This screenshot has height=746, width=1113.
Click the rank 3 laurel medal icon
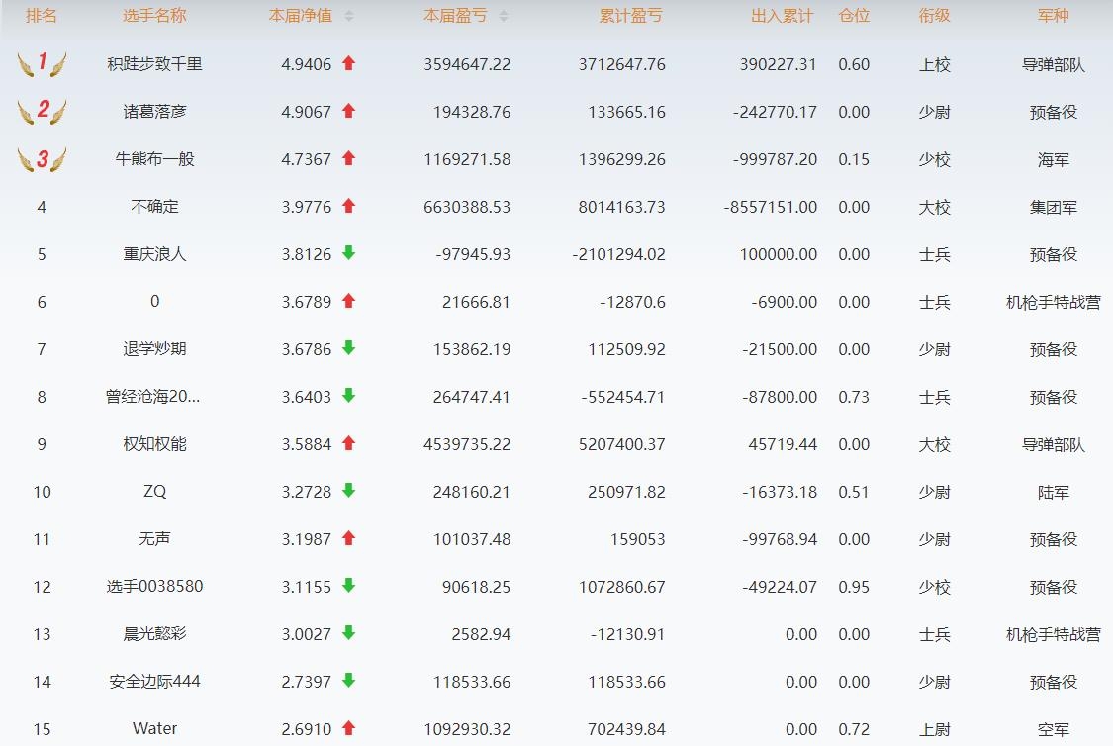(42, 159)
